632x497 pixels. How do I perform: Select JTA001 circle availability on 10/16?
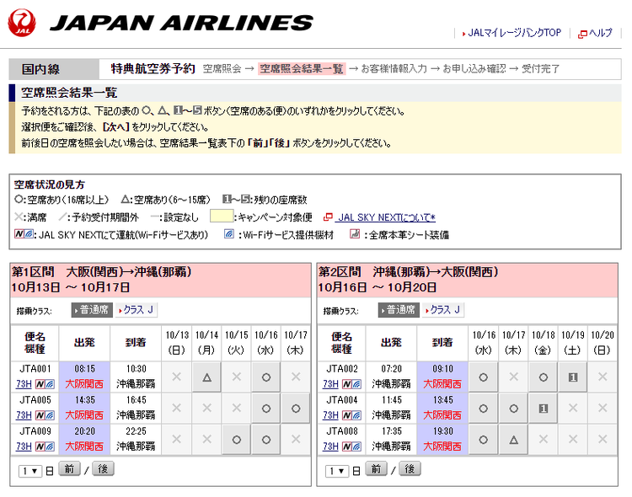point(266,377)
